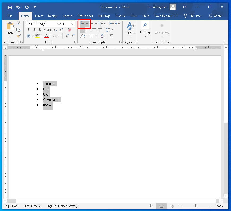Toggle the Bullets list button

[x=83, y=24]
